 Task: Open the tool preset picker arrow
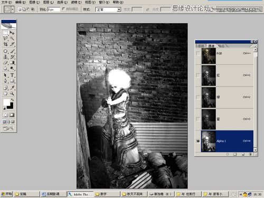[12, 10]
